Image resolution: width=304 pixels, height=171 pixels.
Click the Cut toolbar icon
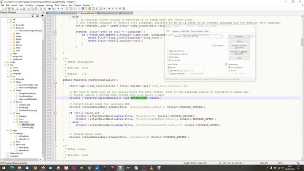coord(28,9)
